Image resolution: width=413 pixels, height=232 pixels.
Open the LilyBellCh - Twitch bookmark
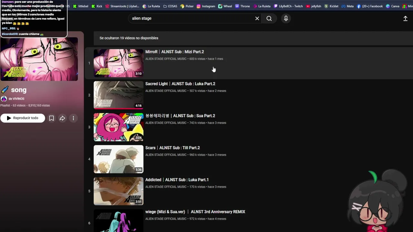point(288,6)
